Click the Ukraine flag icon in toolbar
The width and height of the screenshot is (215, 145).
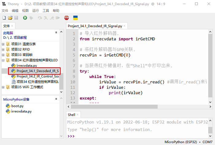75,18
